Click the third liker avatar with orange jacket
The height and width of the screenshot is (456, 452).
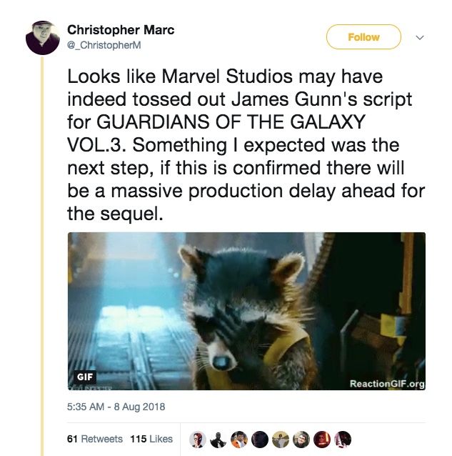(x=239, y=439)
